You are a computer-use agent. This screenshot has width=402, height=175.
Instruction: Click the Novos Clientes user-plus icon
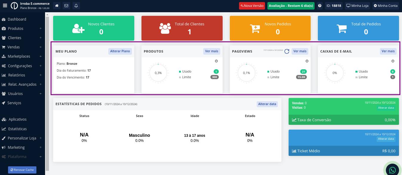coord(78,28)
